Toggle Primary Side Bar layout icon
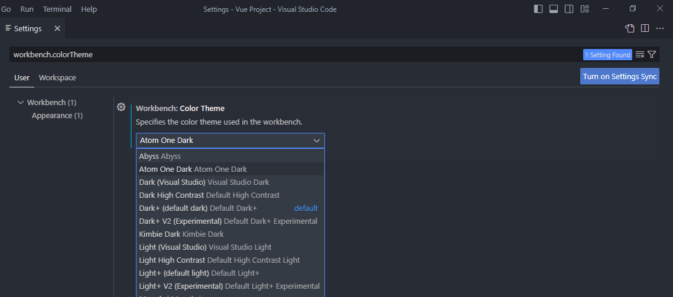Screen dimensions: 673x297 tap(538, 9)
